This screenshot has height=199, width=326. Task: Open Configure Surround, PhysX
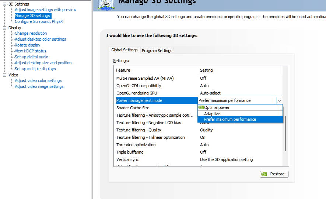(39, 21)
